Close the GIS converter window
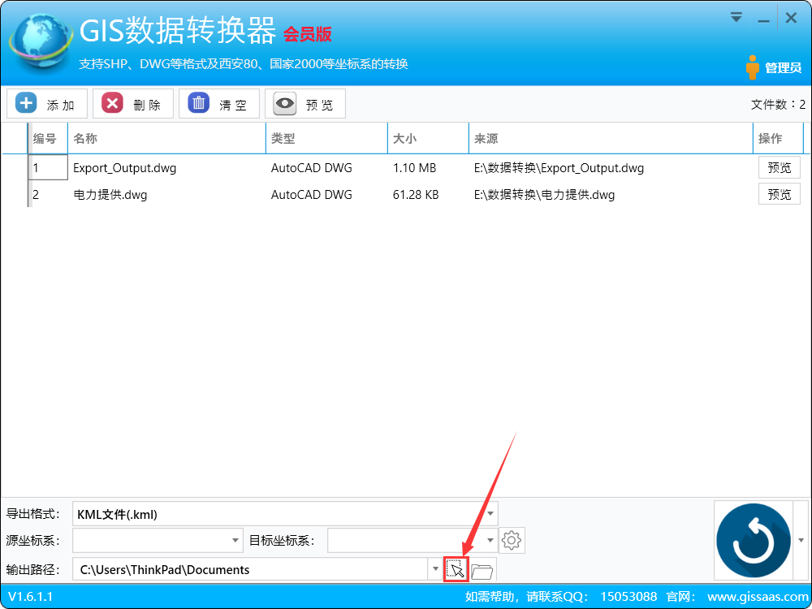The height and width of the screenshot is (609, 812). click(791, 18)
